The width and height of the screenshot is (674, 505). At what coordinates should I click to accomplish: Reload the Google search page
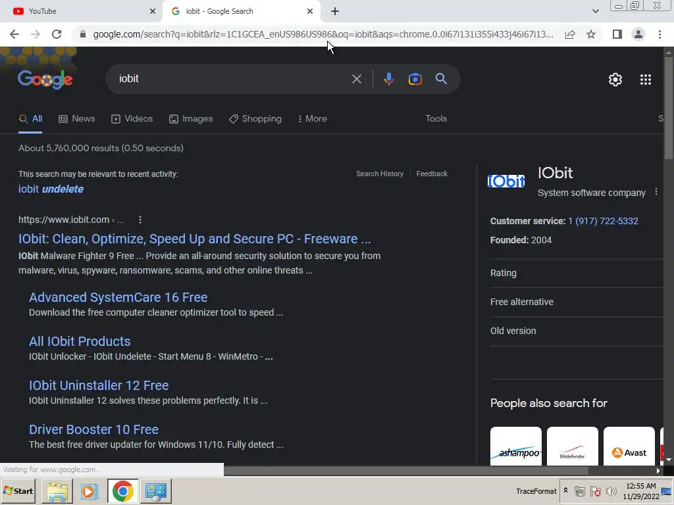click(x=57, y=34)
